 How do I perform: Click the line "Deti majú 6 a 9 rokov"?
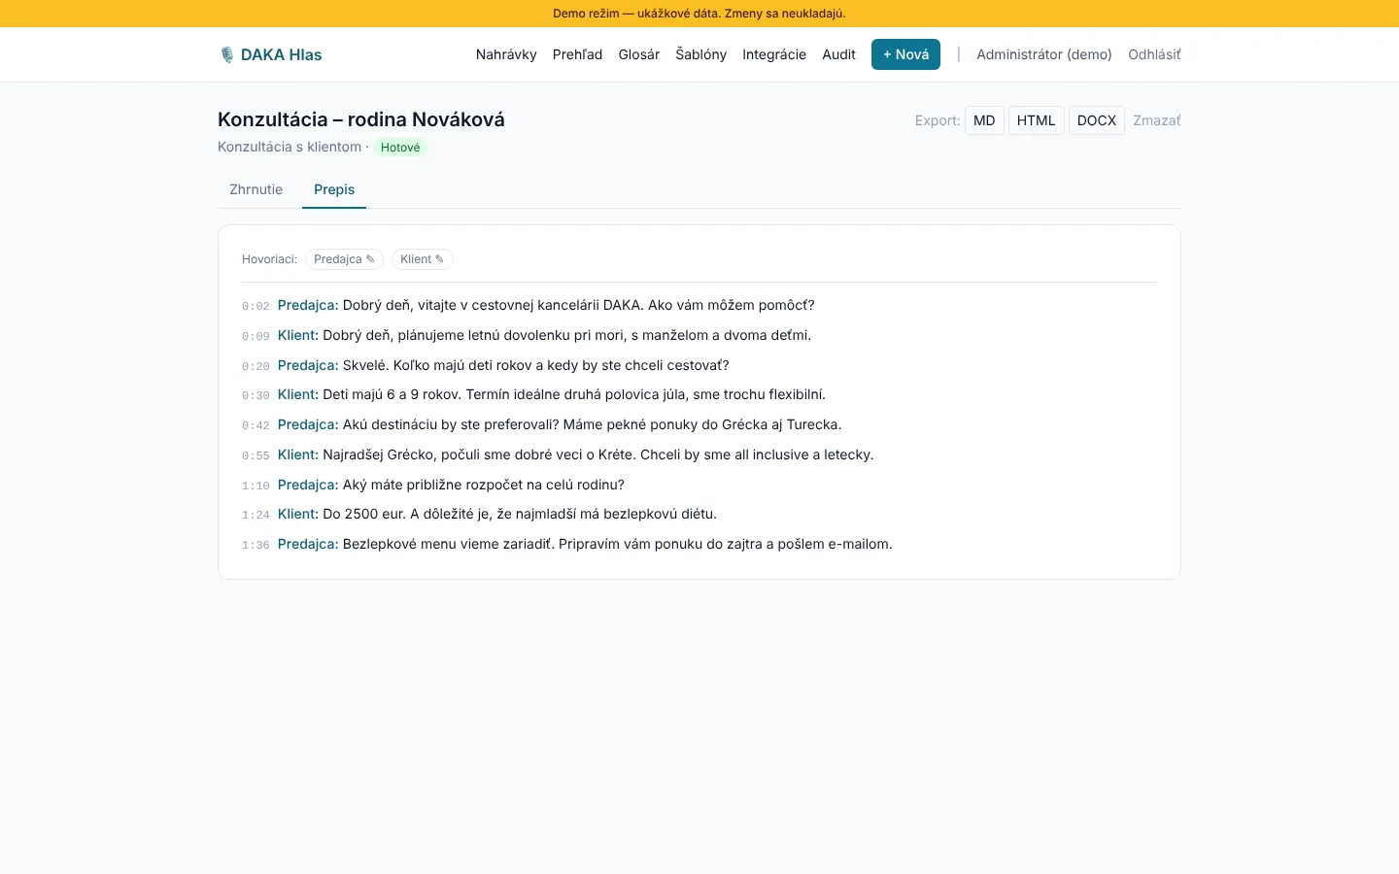tap(574, 394)
